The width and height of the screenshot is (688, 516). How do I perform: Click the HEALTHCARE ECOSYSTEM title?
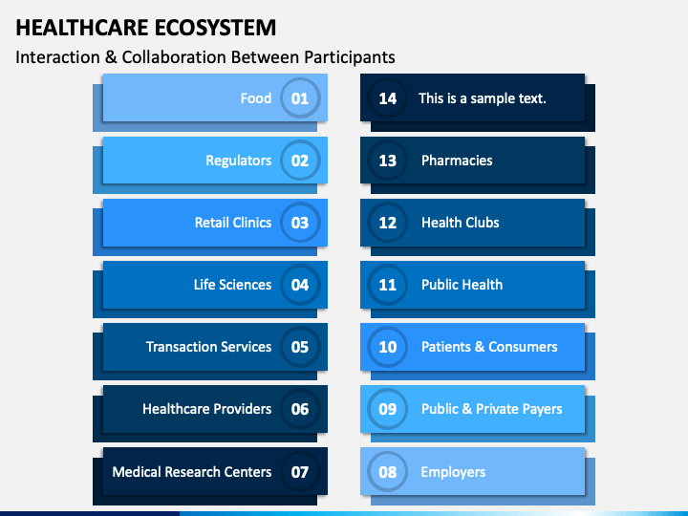pyautogui.click(x=146, y=28)
